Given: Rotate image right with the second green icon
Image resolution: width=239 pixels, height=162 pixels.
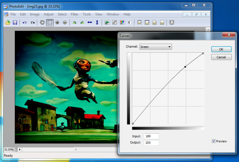Looking at the screenshot, I should (x=82, y=23).
